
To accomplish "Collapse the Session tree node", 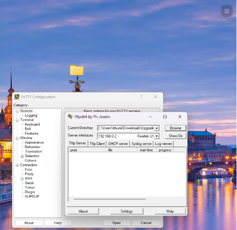I will point(17,111).
